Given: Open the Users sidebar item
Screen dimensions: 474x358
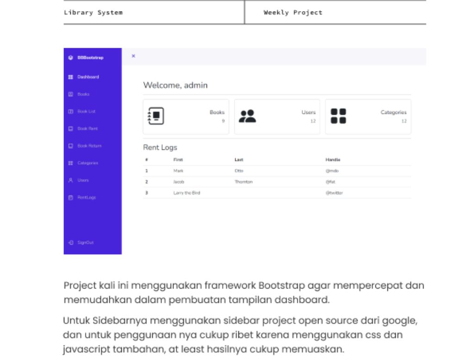Looking at the screenshot, I should [x=83, y=181].
